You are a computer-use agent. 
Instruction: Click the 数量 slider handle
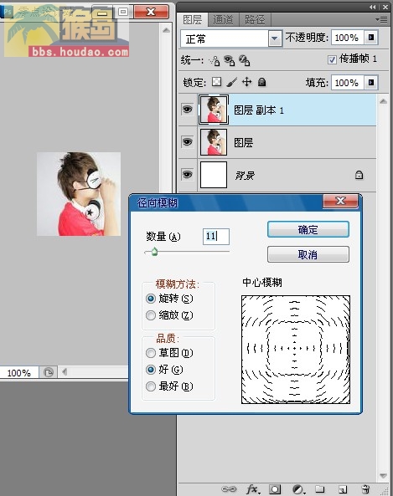pos(154,252)
